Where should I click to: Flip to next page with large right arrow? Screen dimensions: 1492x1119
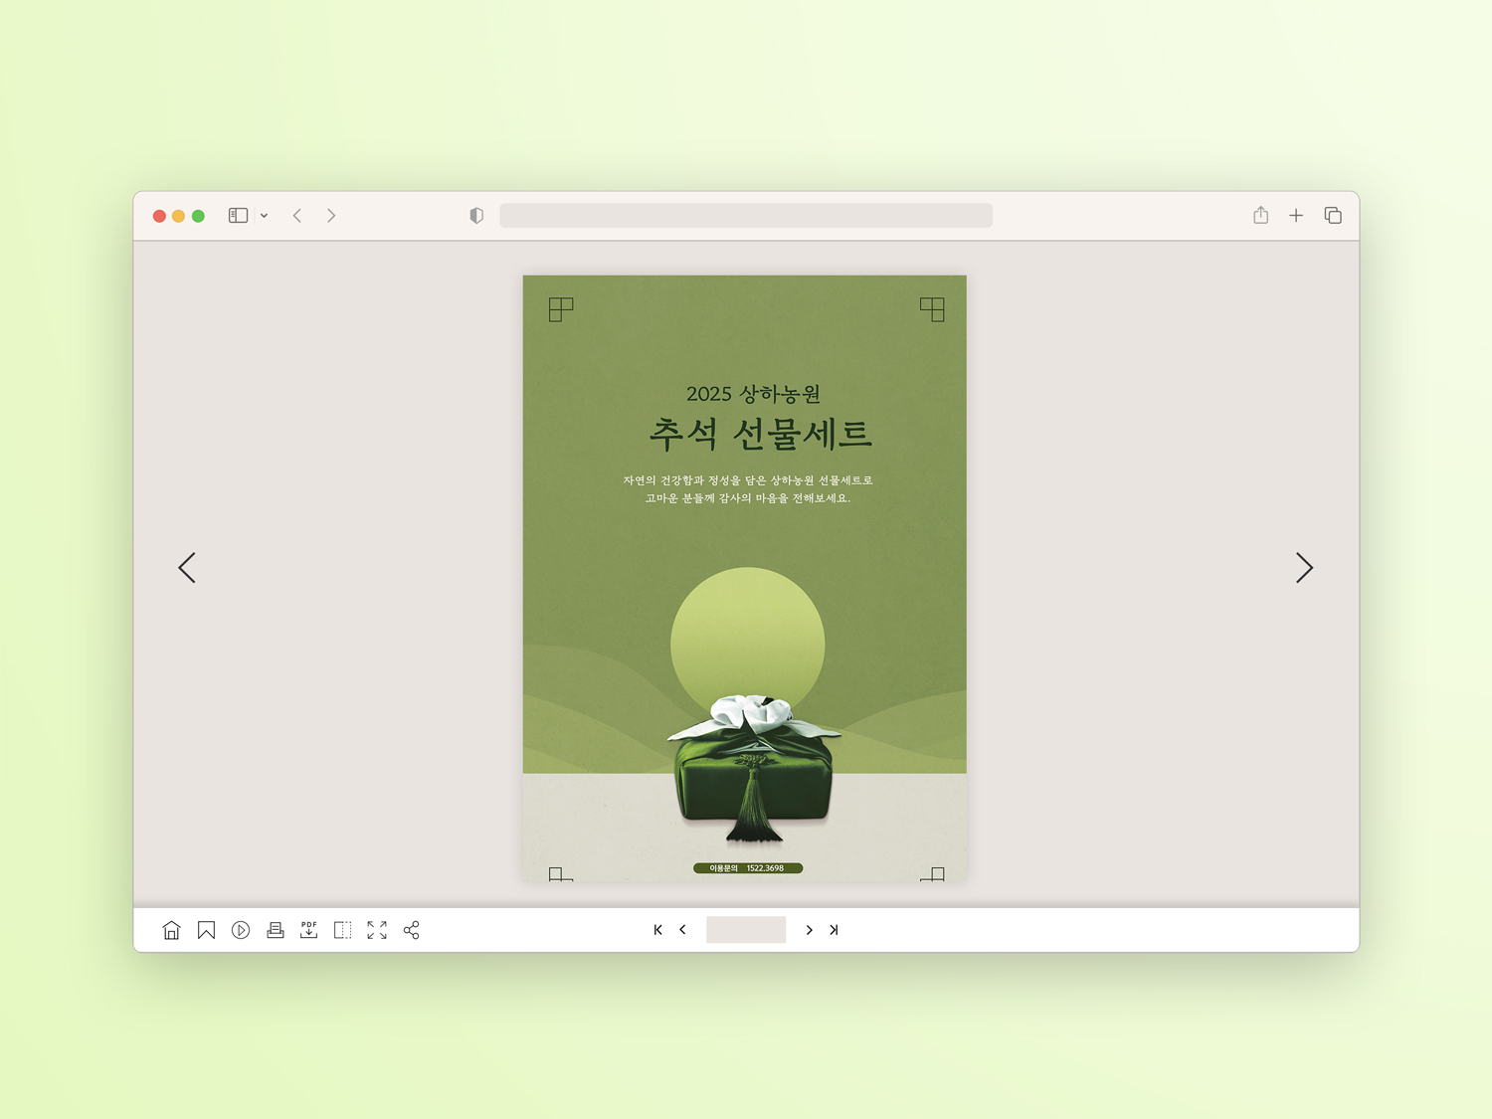(x=1305, y=568)
